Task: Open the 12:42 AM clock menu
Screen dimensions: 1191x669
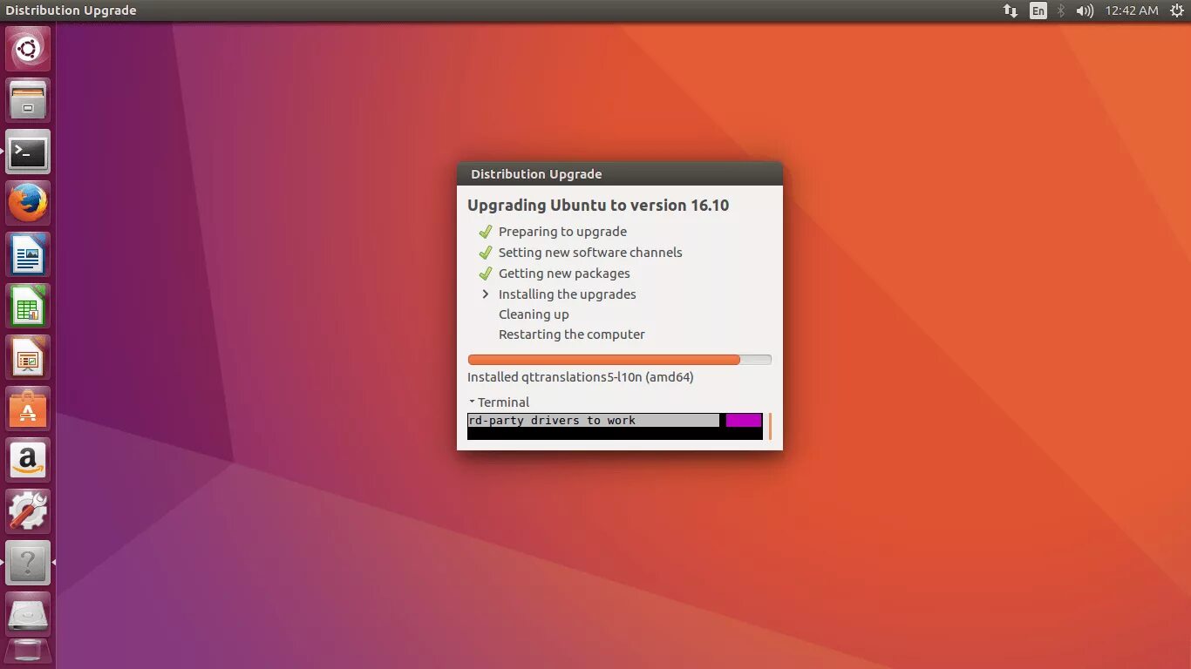Action: 1131,10
